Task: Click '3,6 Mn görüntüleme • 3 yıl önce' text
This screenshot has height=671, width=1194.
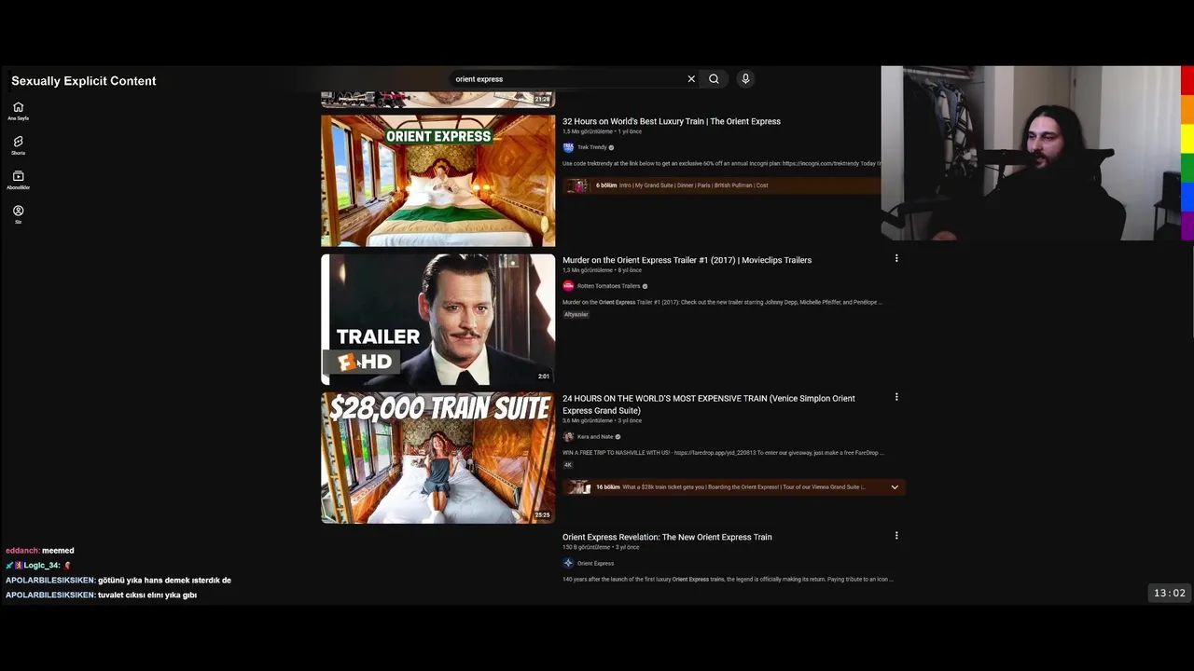Action: point(602,420)
